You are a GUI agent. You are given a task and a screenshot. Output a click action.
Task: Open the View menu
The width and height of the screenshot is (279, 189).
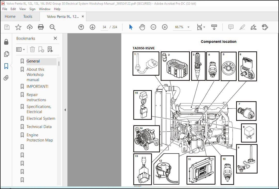pos(22,9)
